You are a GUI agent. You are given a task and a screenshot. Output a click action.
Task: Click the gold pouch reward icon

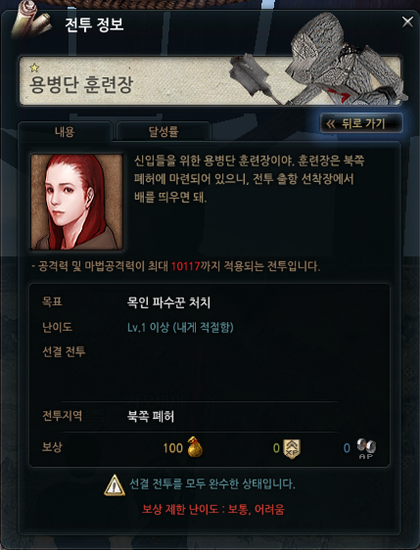coord(195,447)
